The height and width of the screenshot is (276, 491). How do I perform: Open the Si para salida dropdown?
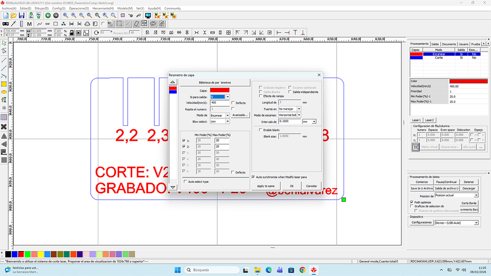[227, 97]
